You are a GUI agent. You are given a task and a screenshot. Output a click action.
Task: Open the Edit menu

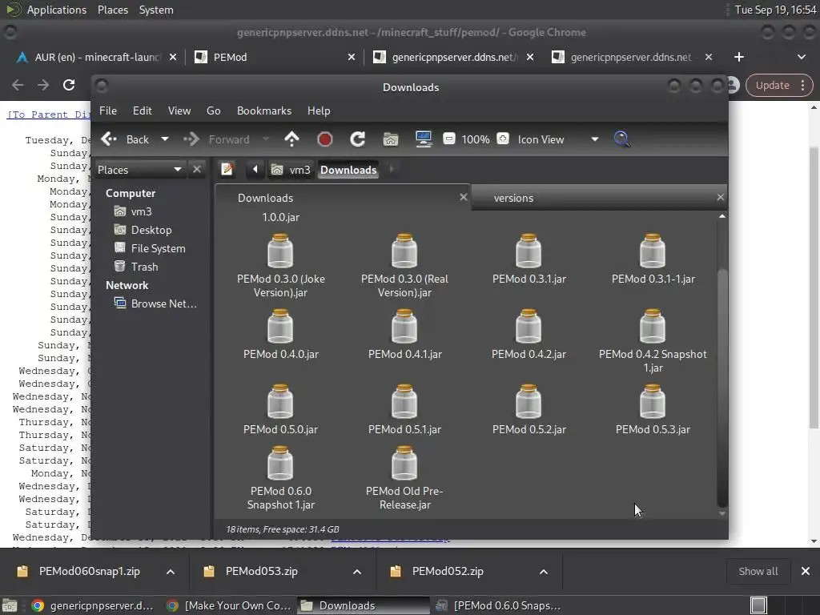pyautogui.click(x=143, y=111)
